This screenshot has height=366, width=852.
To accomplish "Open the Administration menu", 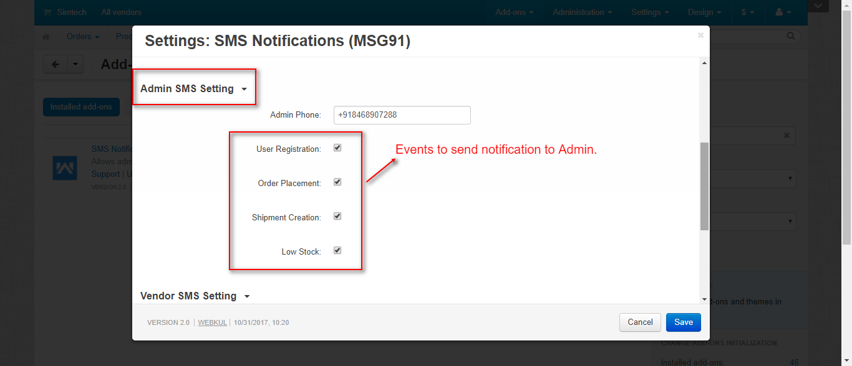I will (583, 12).
